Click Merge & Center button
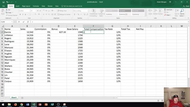 pyautogui.click(x=64, y=14)
